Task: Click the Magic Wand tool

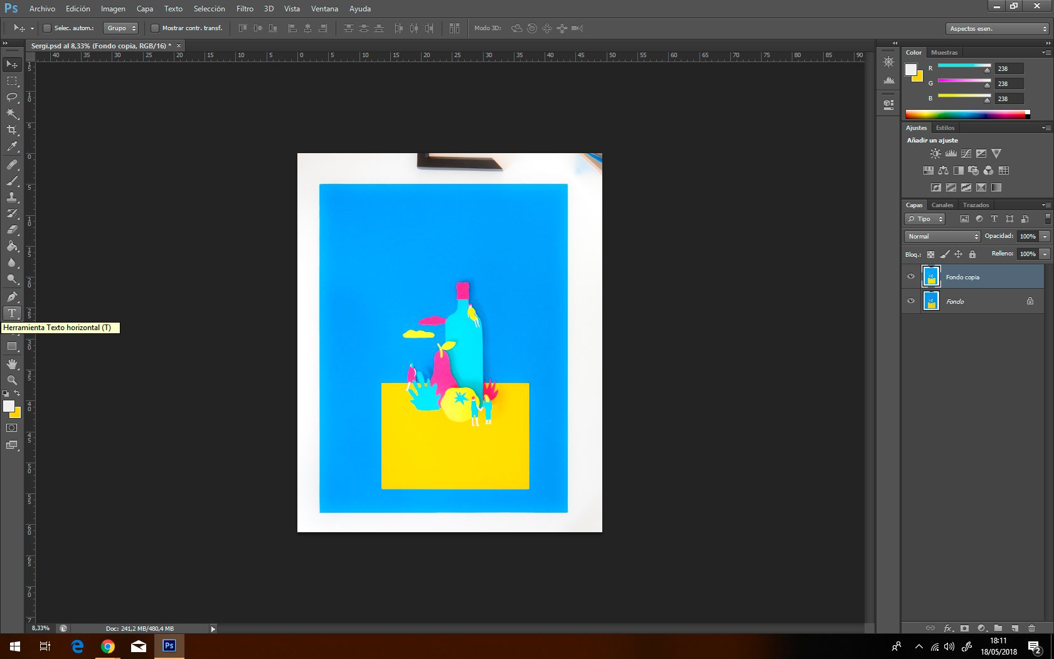Action: 12,114
